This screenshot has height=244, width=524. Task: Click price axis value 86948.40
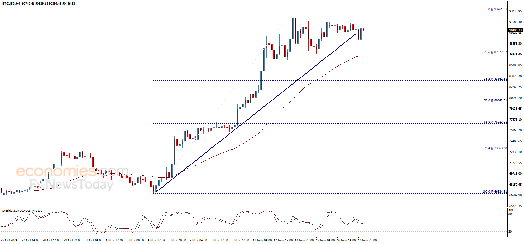click(x=515, y=55)
